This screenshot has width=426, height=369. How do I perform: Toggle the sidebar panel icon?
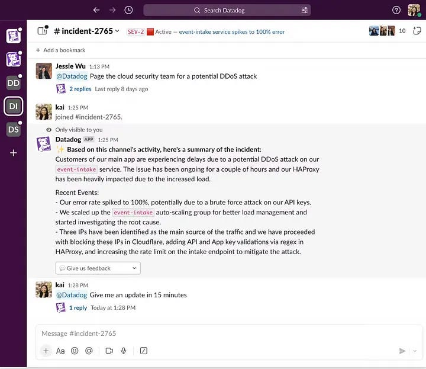tap(43, 31)
